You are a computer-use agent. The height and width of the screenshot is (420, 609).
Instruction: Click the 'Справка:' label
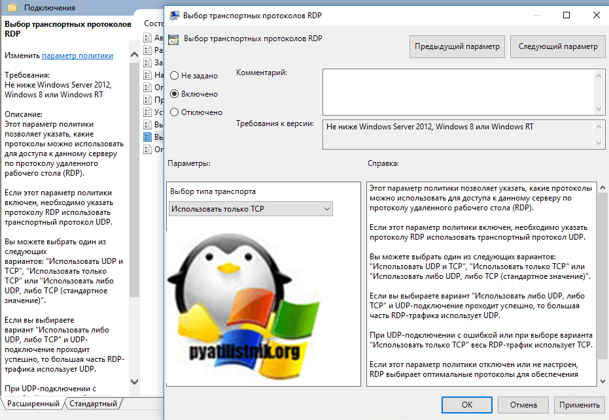click(x=383, y=163)
